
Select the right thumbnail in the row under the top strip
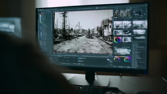(127, 25)
